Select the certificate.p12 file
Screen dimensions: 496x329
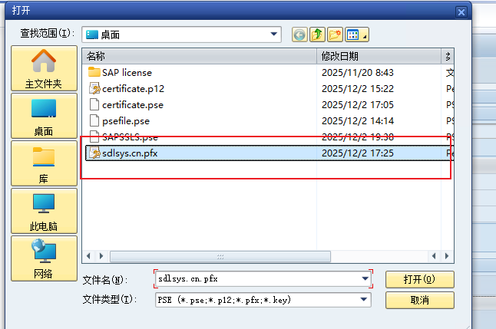132,88
